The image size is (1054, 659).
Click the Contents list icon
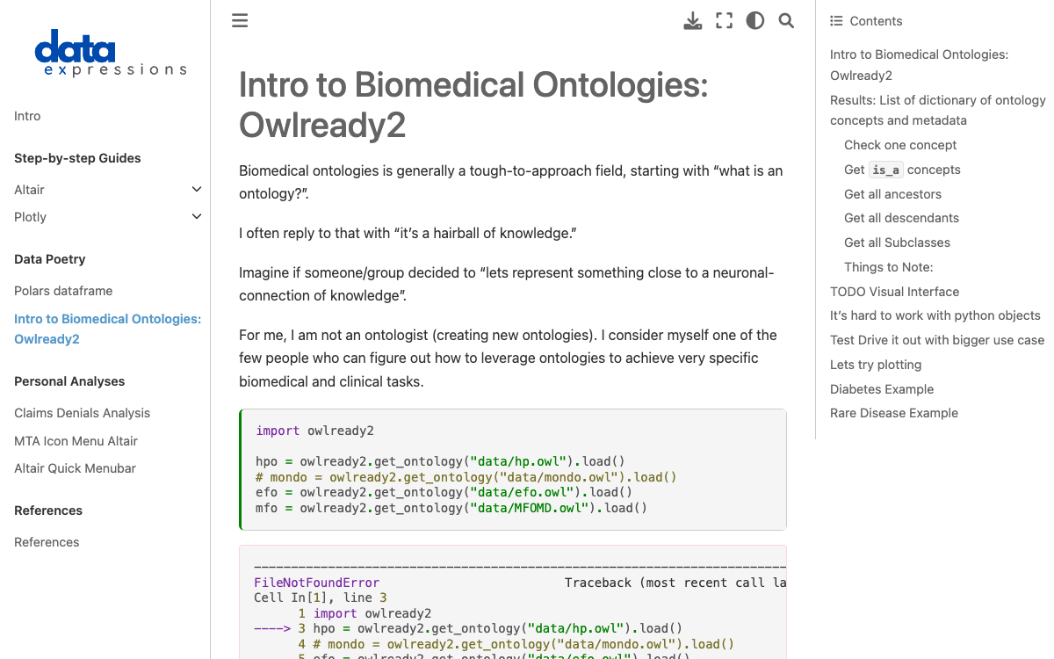click(836, 21)
